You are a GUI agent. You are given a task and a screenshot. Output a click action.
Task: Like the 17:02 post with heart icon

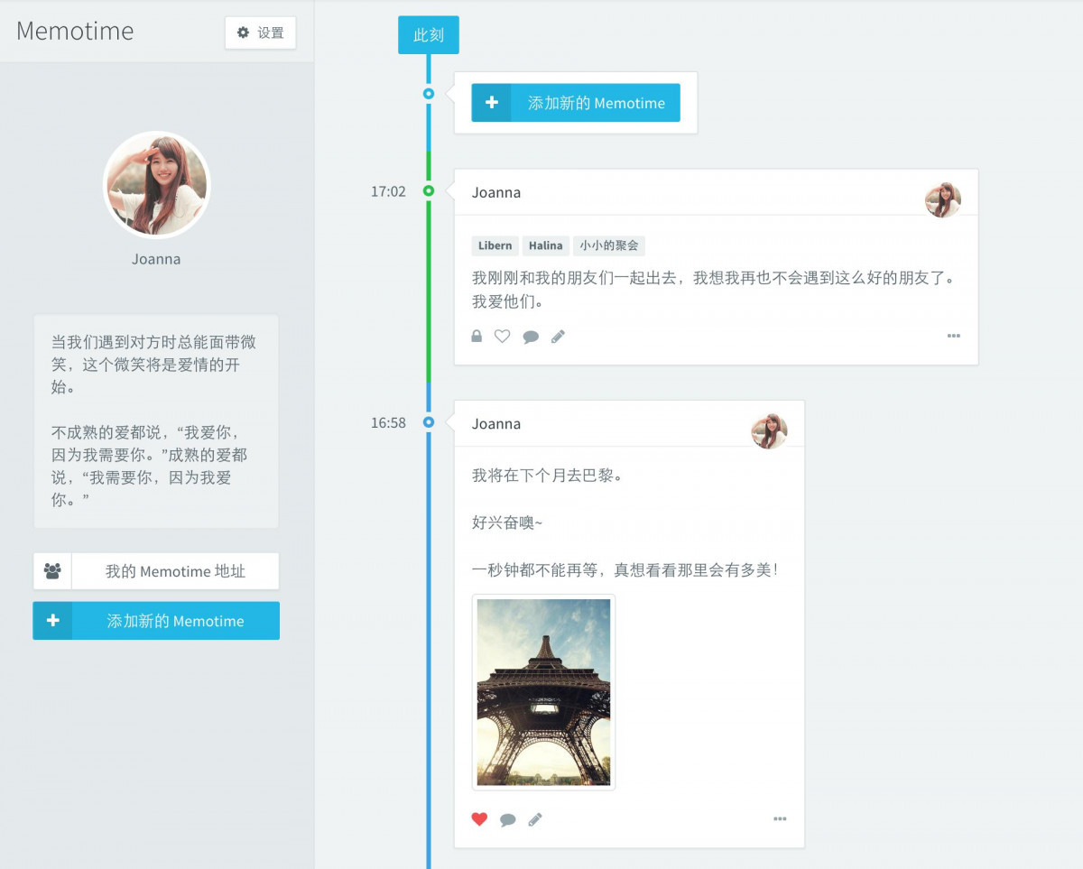503,337
